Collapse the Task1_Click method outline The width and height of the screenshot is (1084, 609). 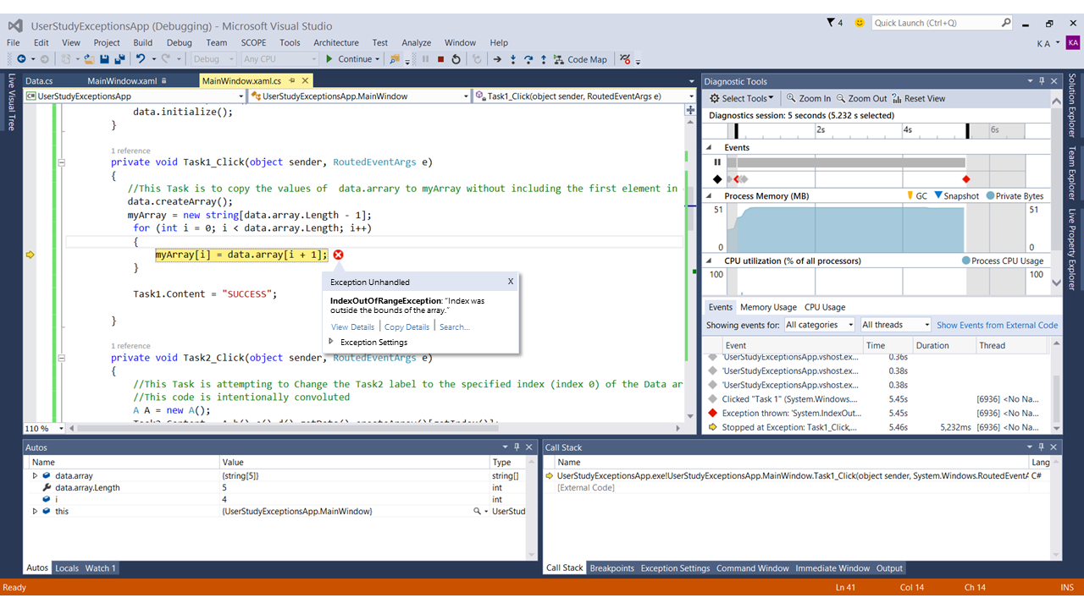coord(61,162)
